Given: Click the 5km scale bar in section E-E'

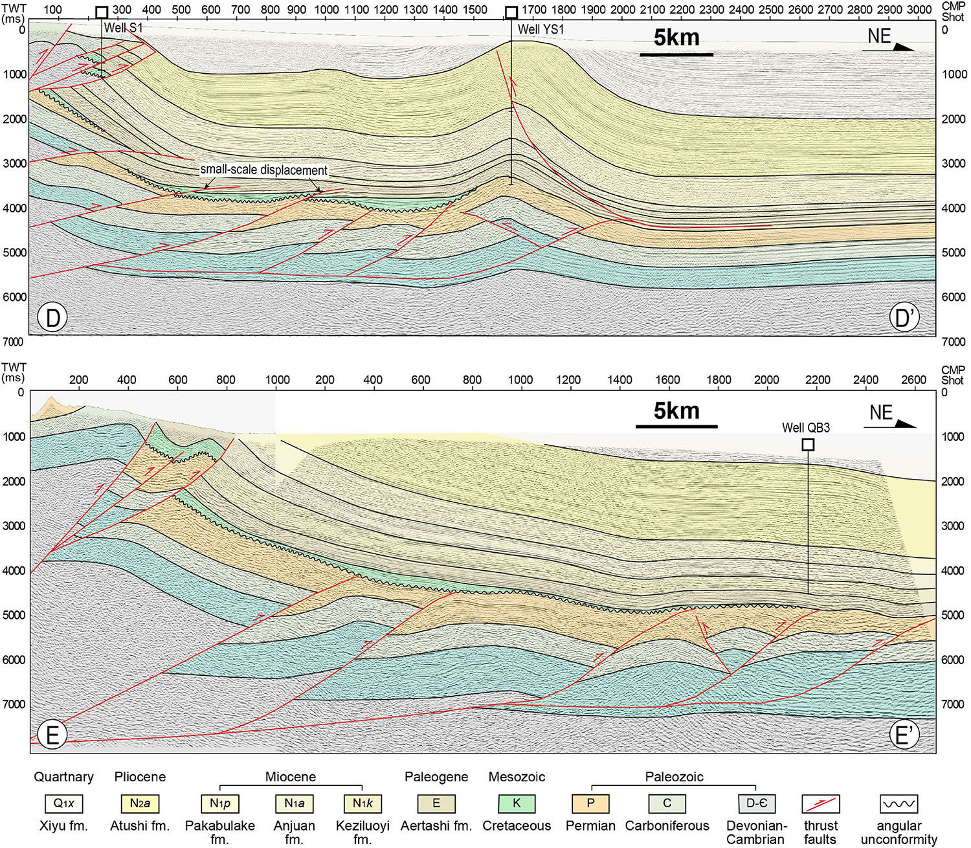Looking at the screenshot, I should coord(676,426).
